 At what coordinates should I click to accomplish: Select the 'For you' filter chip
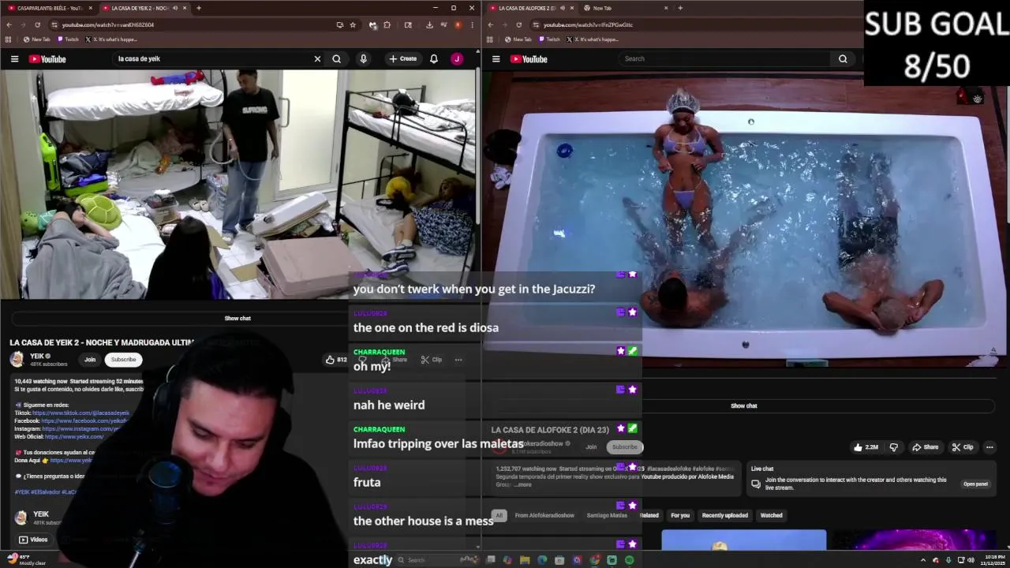point(680,515)
